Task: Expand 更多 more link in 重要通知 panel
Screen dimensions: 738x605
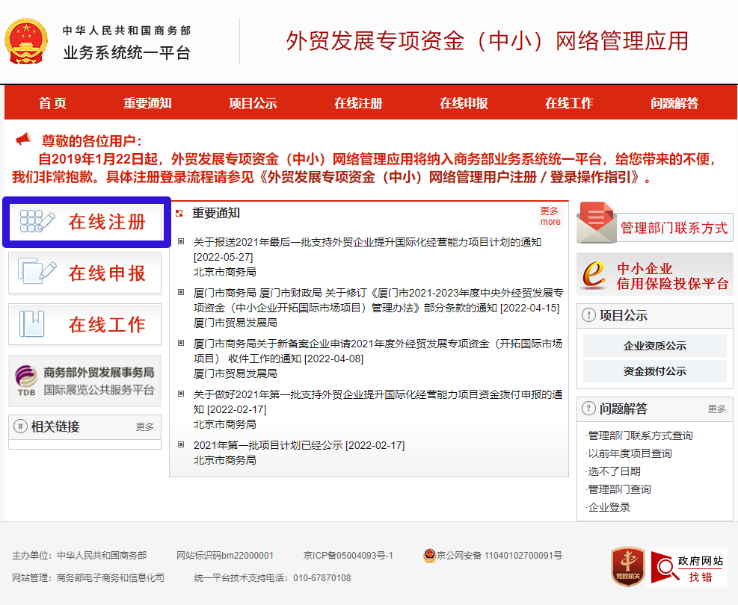Action: point(550,217)
